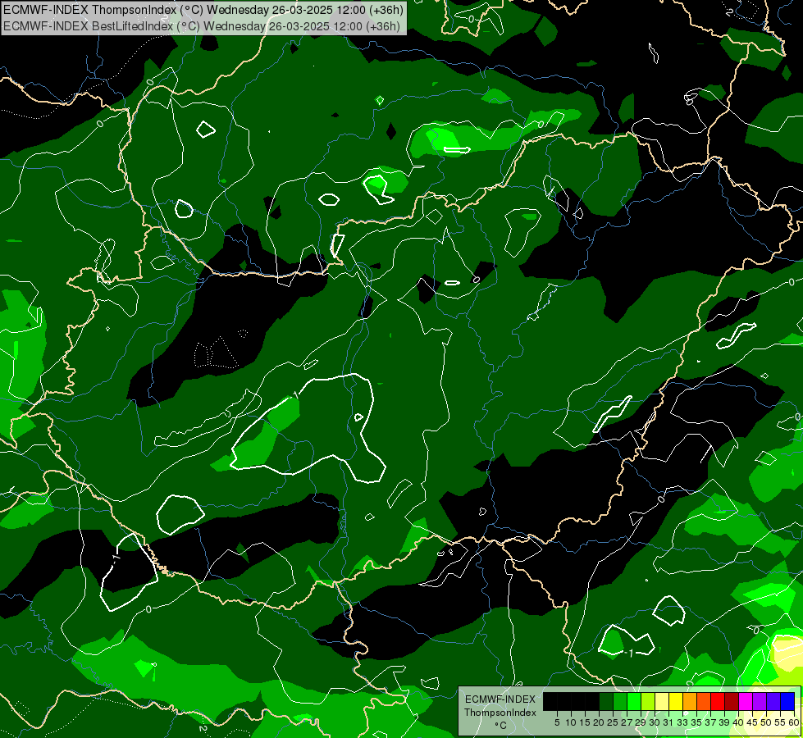Click legend tick value 60
This screenshot has width=803, height=738.
pos(794,722)
